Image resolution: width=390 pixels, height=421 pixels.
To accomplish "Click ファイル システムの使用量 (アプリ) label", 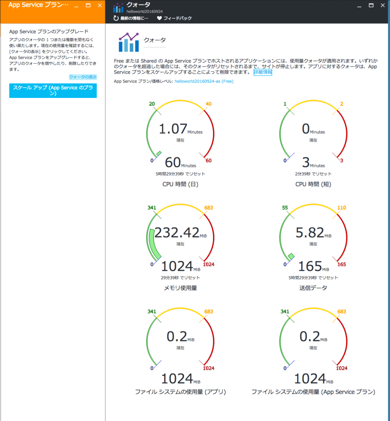I will (180, 392).
